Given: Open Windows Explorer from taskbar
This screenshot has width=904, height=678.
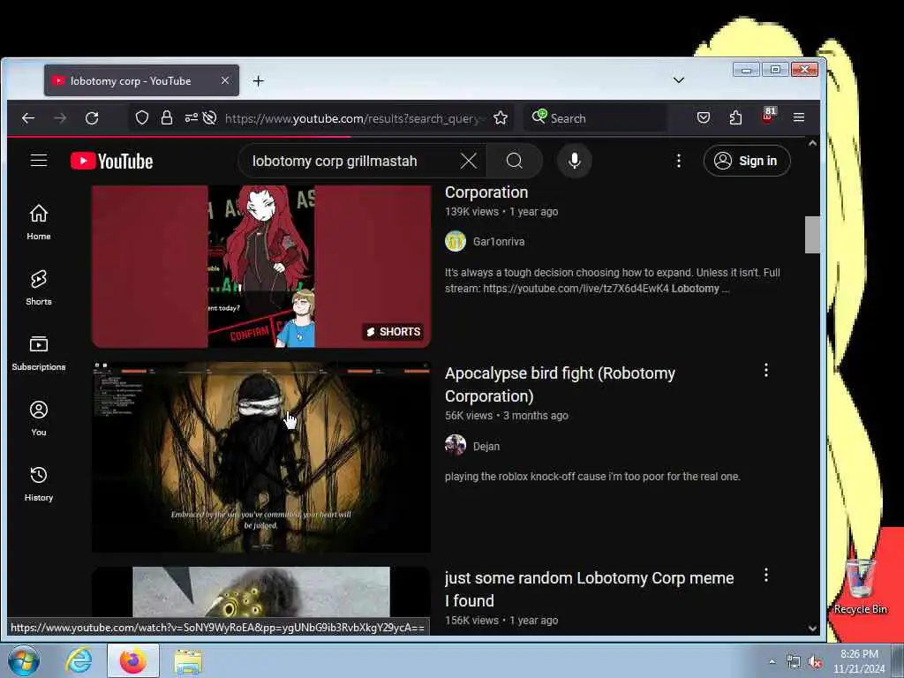Looking at the screenshot, I should pos(188,661).
